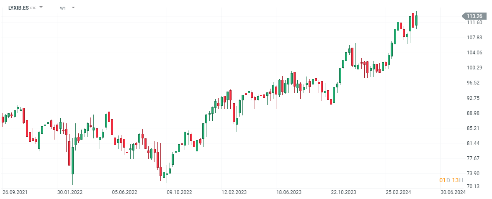Screen dimensions: 492x199
Task: Expand the W1 timeframe dropdown arrow
Action: tap(73, 8)
